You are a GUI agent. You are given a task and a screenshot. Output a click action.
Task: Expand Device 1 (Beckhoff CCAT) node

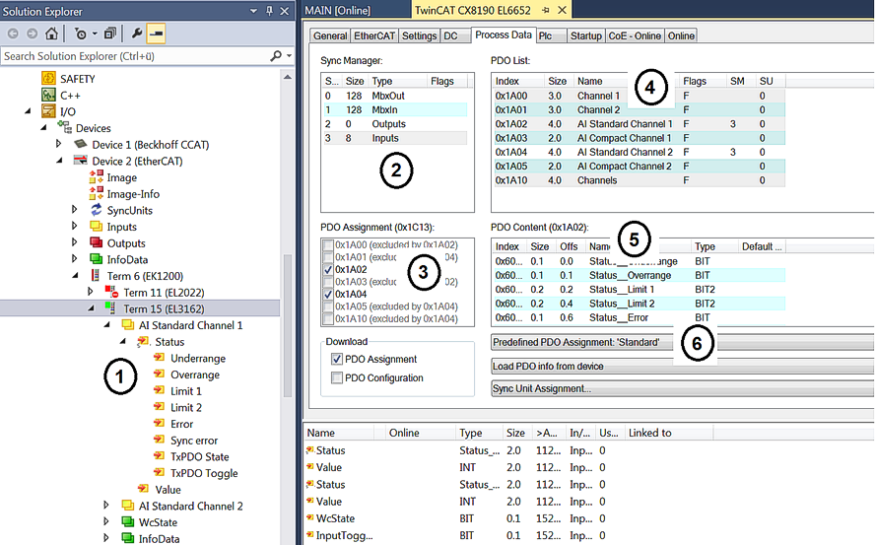(x=59, y=144)
